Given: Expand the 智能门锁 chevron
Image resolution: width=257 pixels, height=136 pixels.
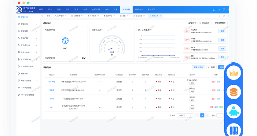Looking at the screenshot, I should point(37,38).
